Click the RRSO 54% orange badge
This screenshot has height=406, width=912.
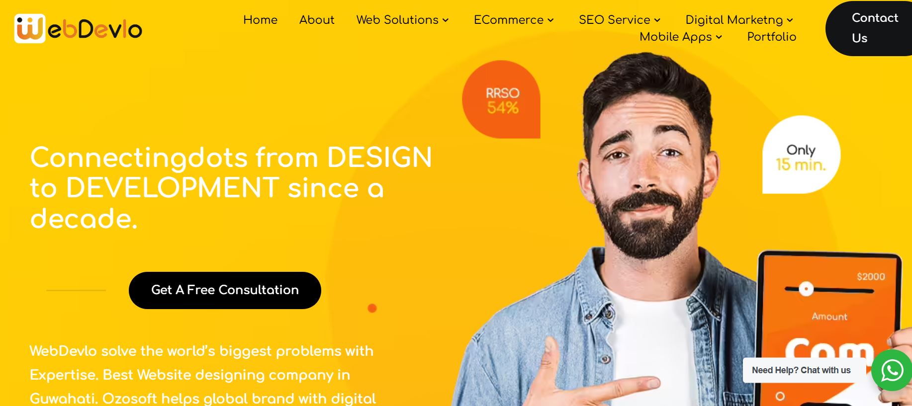click(x=501, y=99)
